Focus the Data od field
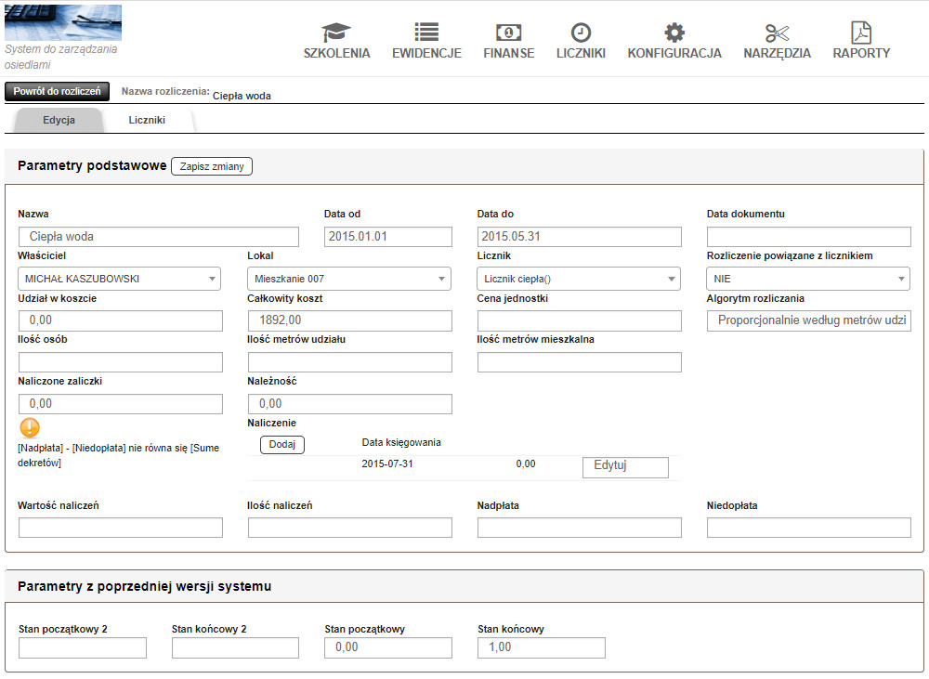The width and height of the screenshot is (929, 679). [x=388, y=237]
